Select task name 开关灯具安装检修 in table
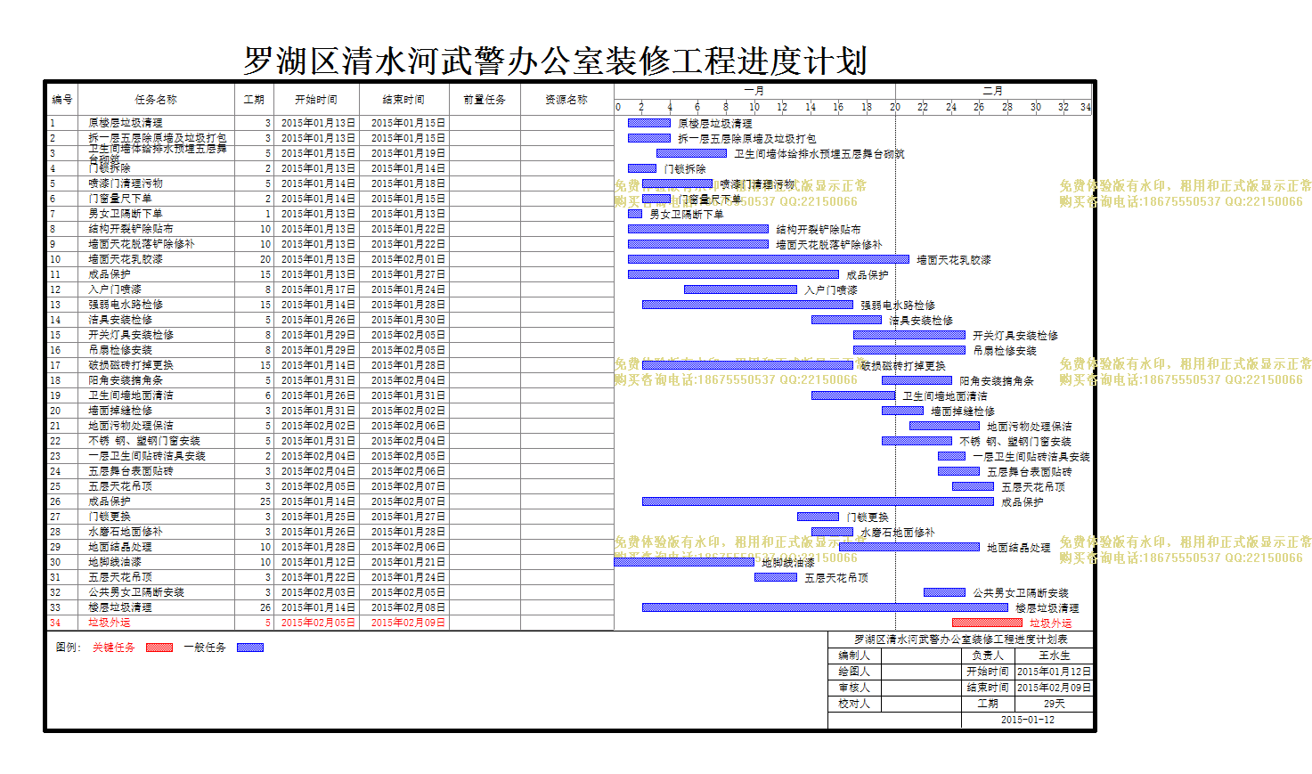This screenshot has width=1312, height=774. coord(130,335)
